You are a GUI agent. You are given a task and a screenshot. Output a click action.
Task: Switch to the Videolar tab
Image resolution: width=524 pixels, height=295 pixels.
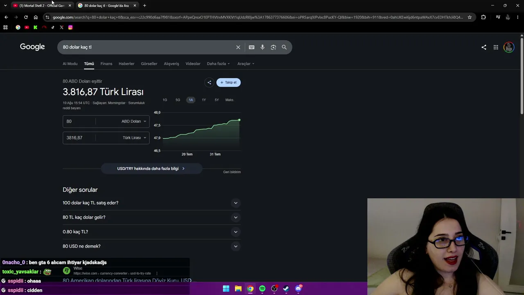(x=193, y=64)
